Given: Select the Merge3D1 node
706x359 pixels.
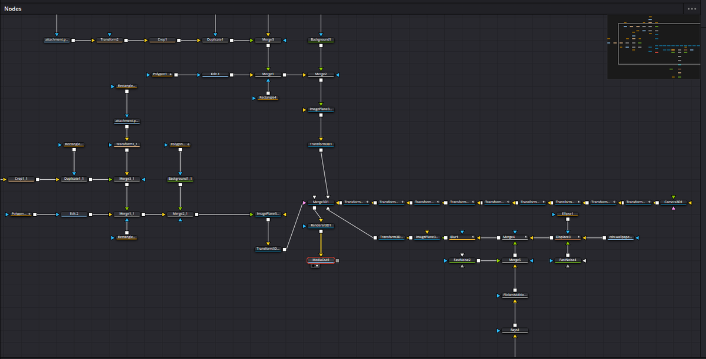Looking at the screenshot, I should 321,202.
